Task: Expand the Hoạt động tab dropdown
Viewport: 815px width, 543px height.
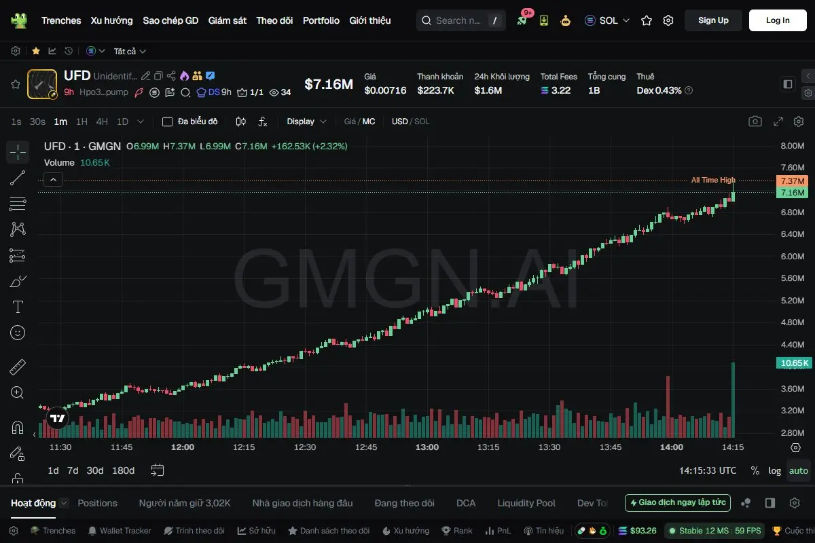Action: (64, 503)
